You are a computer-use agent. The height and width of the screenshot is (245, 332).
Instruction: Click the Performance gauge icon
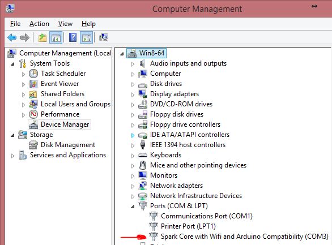coord(33,114)
